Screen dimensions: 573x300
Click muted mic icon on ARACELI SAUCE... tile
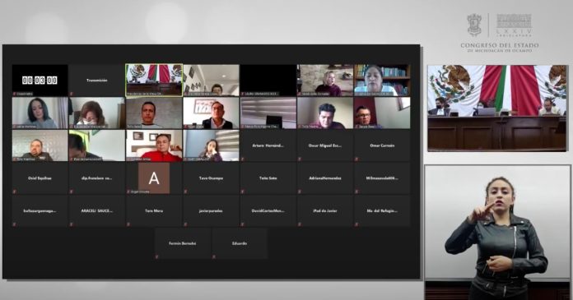[x=72, y=224]
